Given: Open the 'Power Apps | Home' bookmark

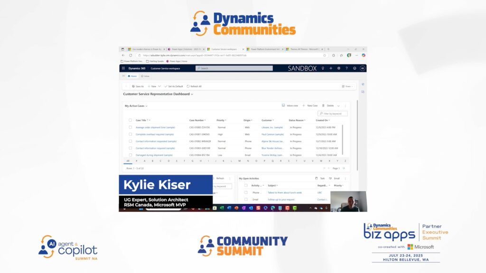Looking at the screenshot, I should [x=177, y=61].
